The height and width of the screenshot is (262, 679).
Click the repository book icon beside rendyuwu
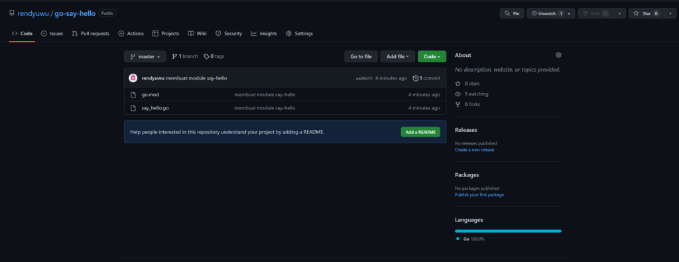click(x=12, y=13)
